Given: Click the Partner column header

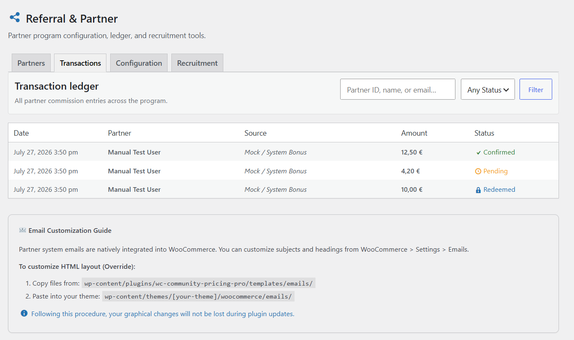Looking at the screenshot, I should 119,133.
